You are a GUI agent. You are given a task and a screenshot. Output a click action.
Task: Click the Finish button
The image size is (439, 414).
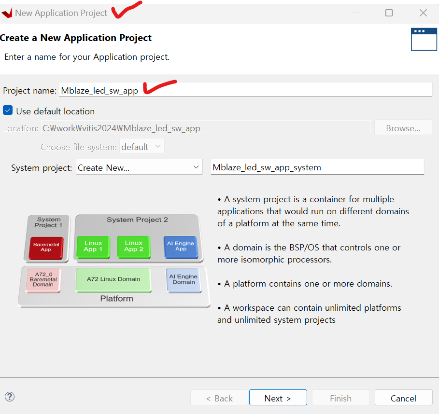pos(341,398)
